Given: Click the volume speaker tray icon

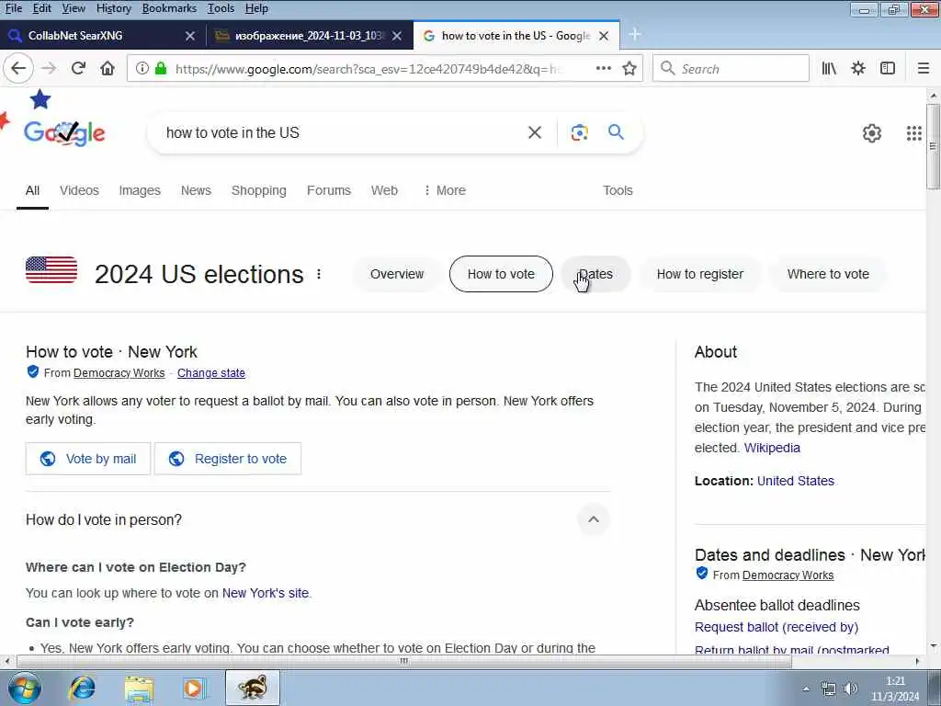Looking at the screenshot, I should click(850, 689).
